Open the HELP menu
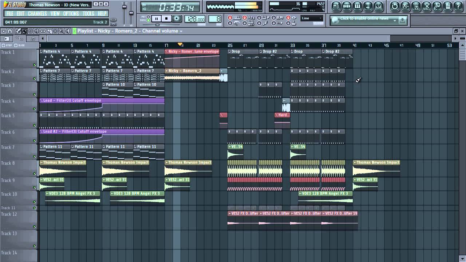This screenshot has width=466, height=262. 102,13
